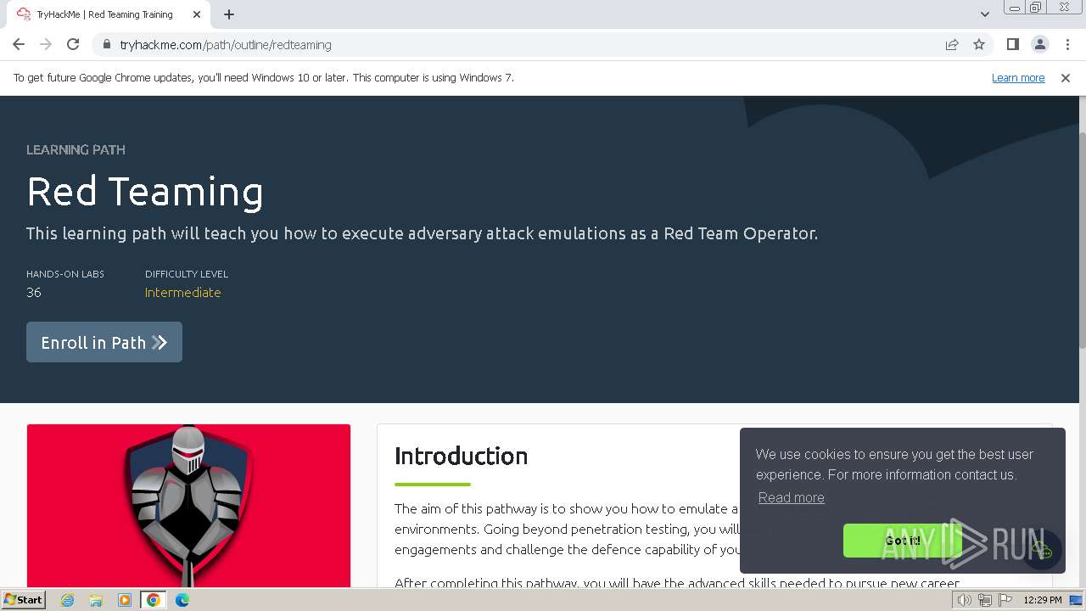Viewport: 1086px width, 611px height.
Task: Share this page via share icon
Action: point(952,44)
